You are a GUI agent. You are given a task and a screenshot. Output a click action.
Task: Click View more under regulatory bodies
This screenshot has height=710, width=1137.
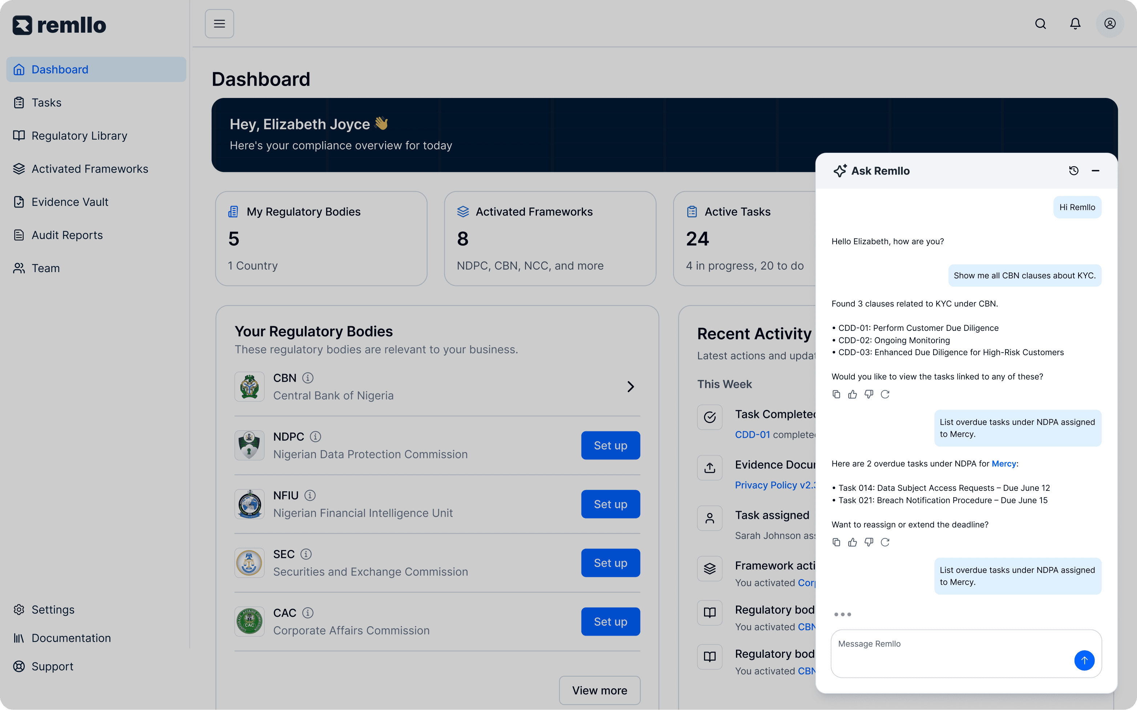click(599, 690)
